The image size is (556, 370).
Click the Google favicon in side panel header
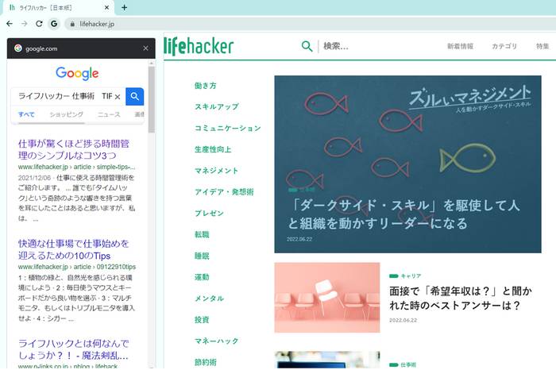click(18, 48)
